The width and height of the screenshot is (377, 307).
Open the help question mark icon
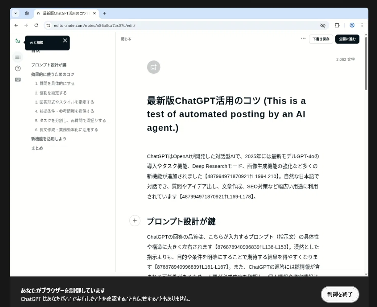[x=18, y=68]
